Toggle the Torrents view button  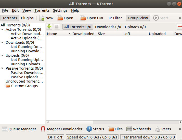pos(10,18)
